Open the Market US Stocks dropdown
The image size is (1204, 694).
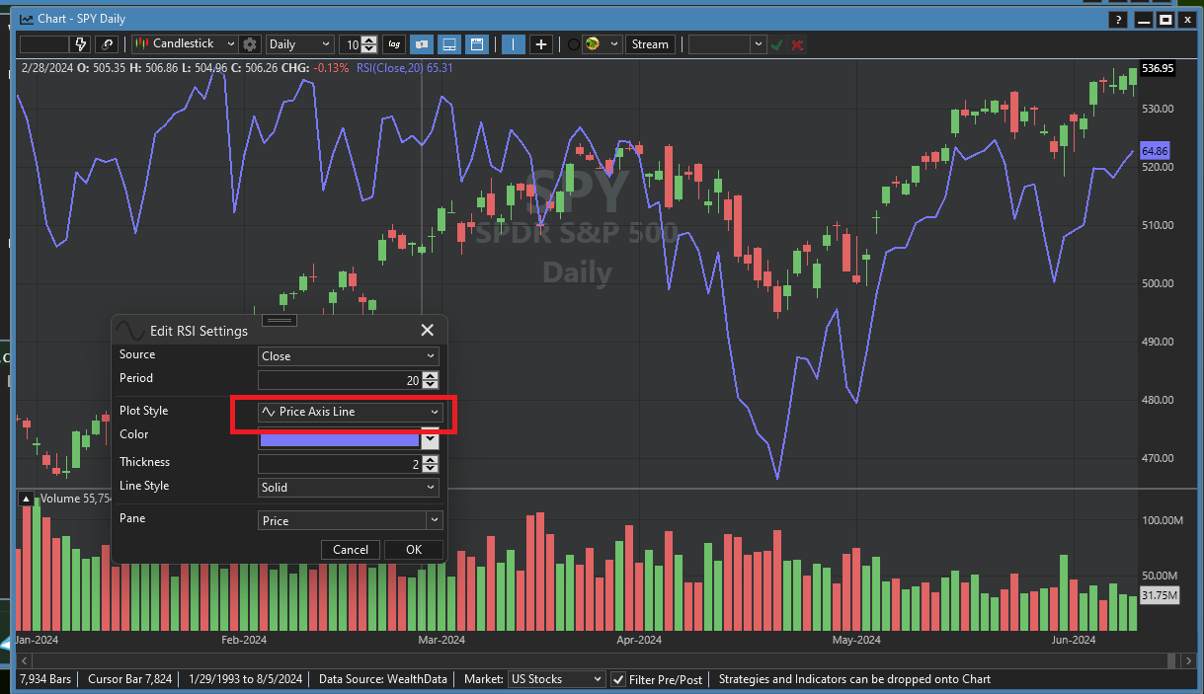click(555, 679)
